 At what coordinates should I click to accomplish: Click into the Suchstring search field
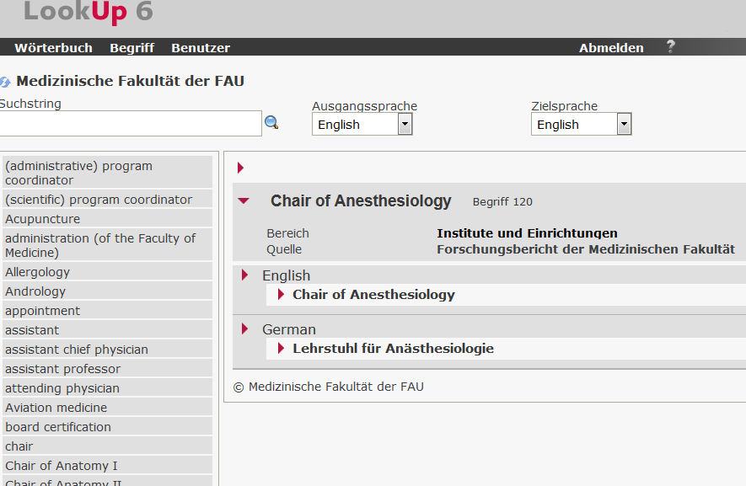pyautogui.click(x=131, y=124)
